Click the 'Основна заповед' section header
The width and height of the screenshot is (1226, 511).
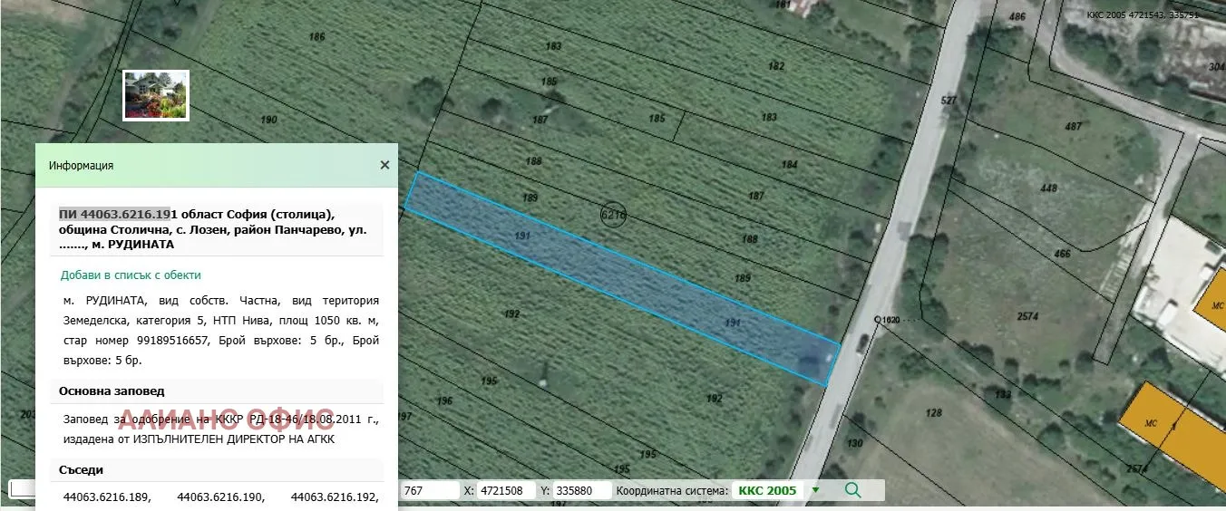tap(112, 390)
